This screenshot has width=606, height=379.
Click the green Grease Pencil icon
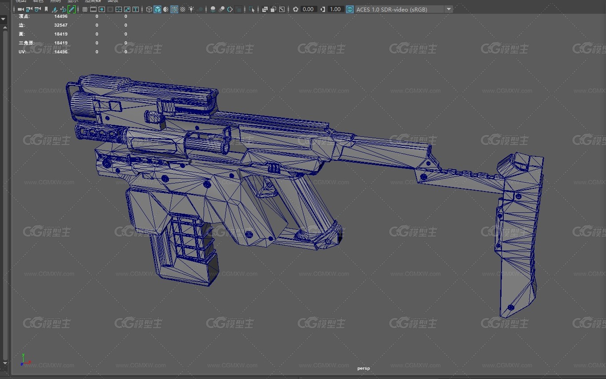click(x=72, y=9)
